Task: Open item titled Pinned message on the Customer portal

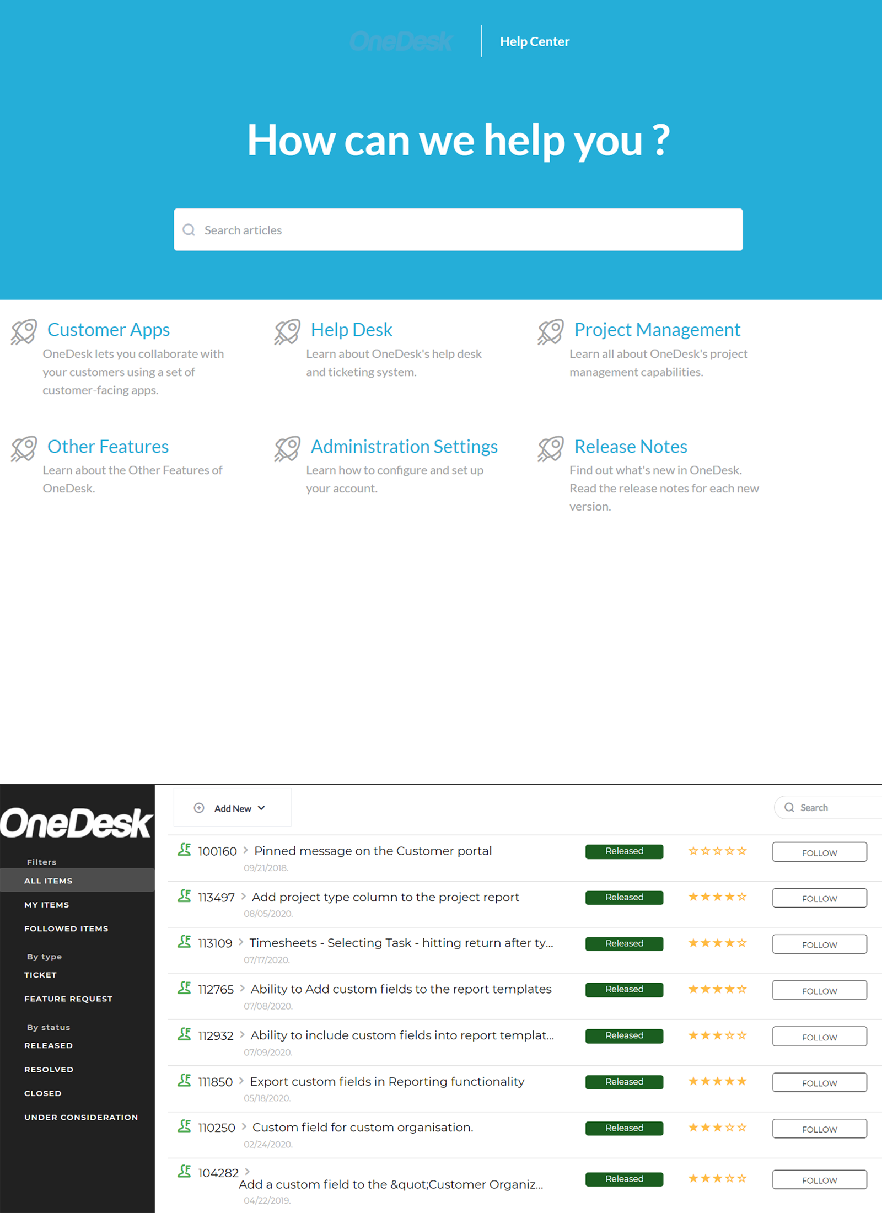Action: pyautogui.click(x=373, y=851)
